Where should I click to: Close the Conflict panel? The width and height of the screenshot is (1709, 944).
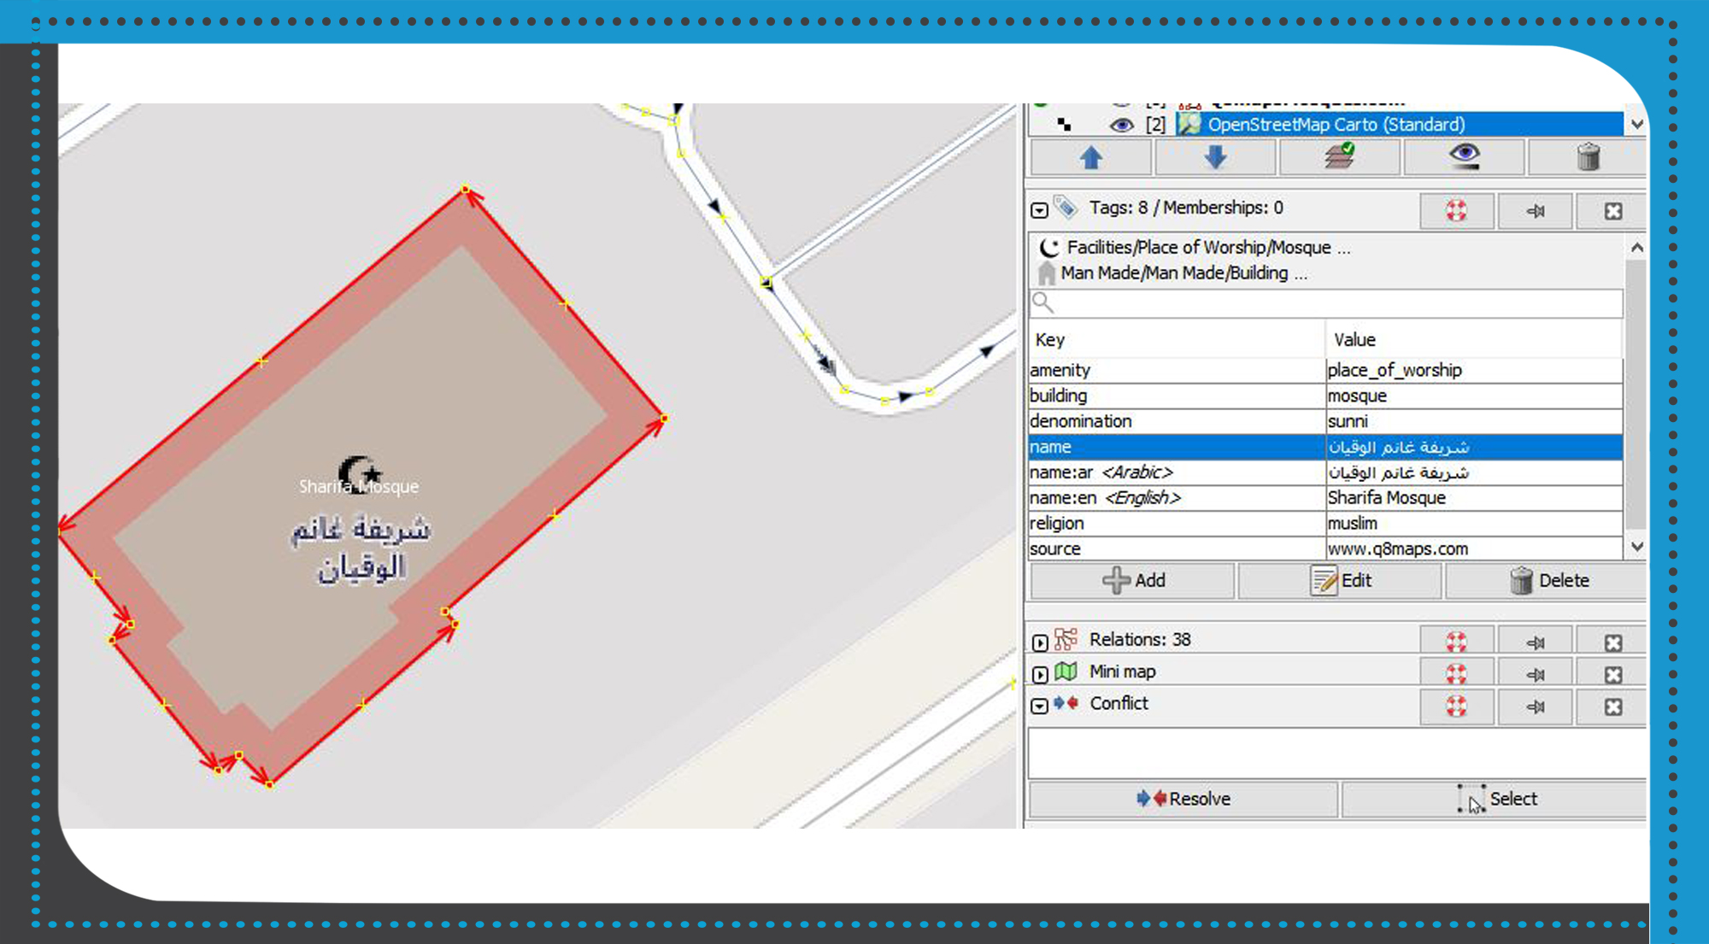(x=1612, y=707)
